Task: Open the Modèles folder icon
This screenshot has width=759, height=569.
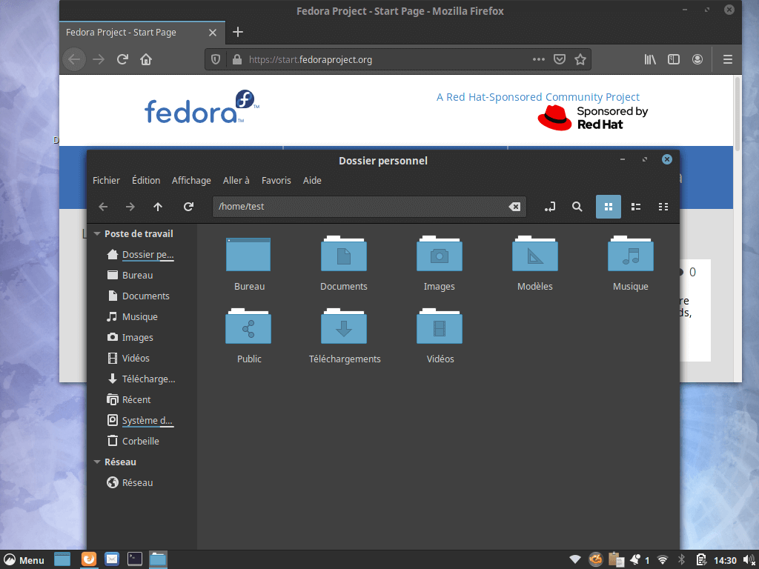Action: 535,253
